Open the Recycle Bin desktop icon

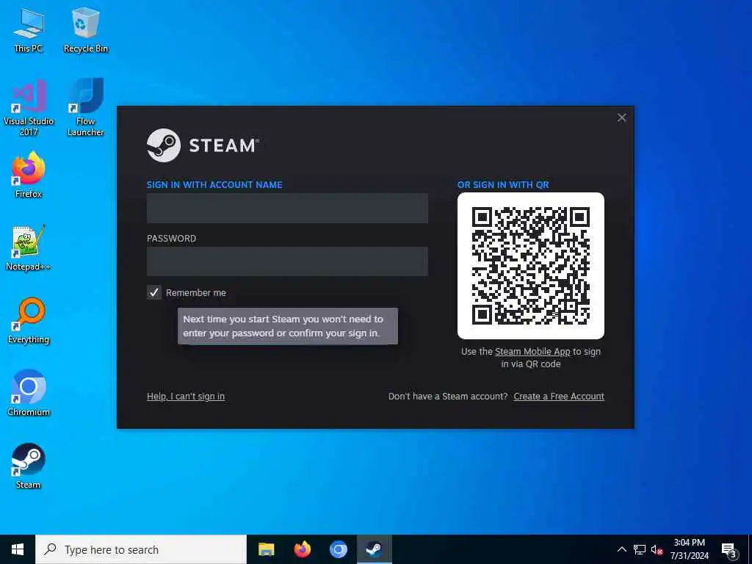[85, 29]
